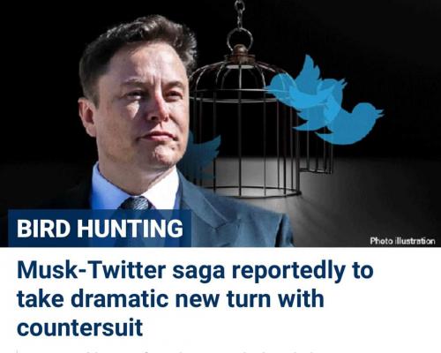441x353 pixels.
Task: Click the metal ring atop the cage
Action: click(x=240, y=37)
